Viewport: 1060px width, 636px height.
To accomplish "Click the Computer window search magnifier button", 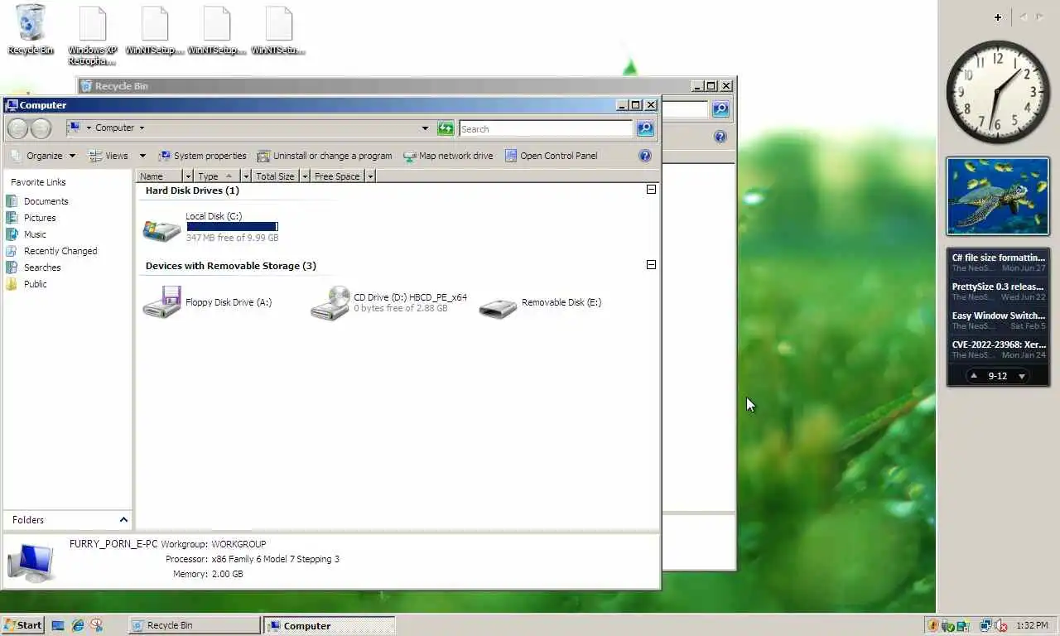I will point(645,128).
